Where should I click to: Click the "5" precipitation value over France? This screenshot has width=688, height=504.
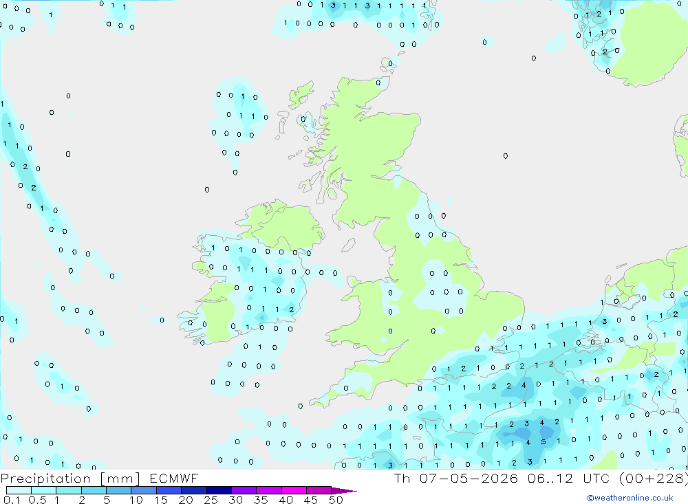click(544, 441)
